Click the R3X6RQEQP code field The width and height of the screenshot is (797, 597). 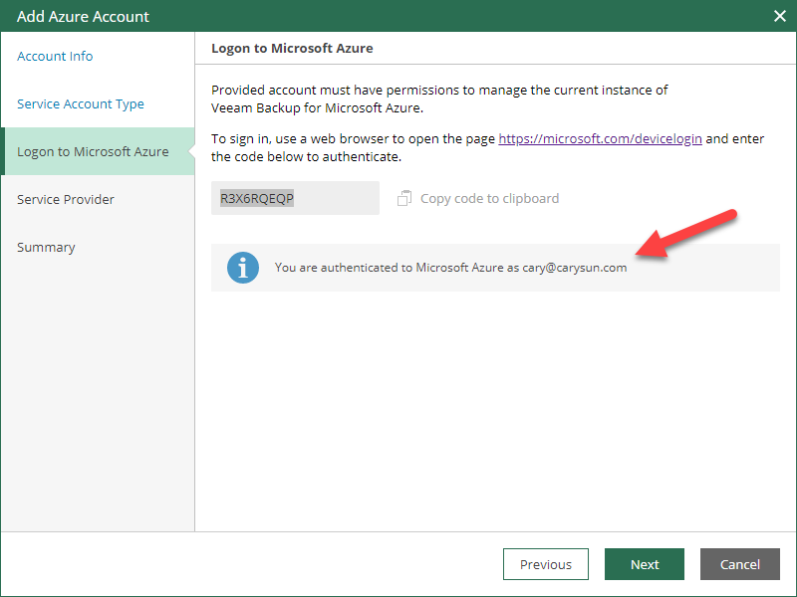[295, 198]
